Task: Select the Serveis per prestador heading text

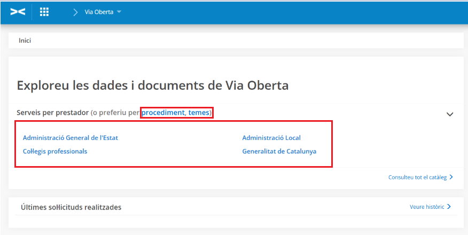Action: [x=53, y=113]
